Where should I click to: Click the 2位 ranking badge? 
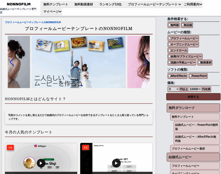pos(85,147)
